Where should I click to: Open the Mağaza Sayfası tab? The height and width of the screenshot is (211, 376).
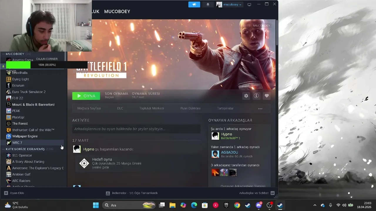click(89, 108)
